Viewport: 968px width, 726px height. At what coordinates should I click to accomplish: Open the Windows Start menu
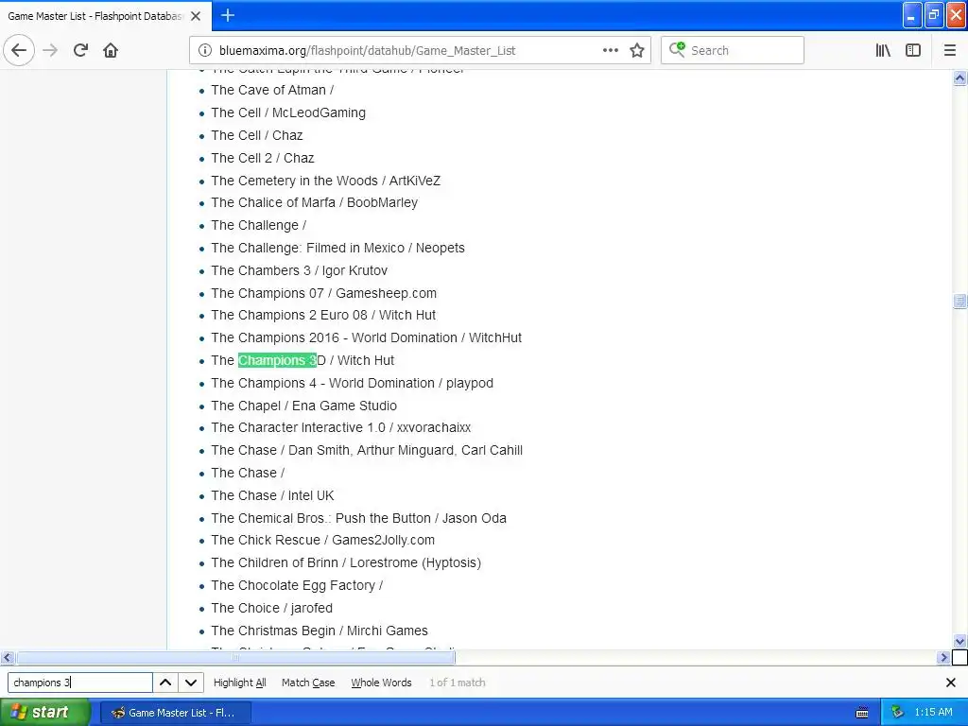[45, 713]
